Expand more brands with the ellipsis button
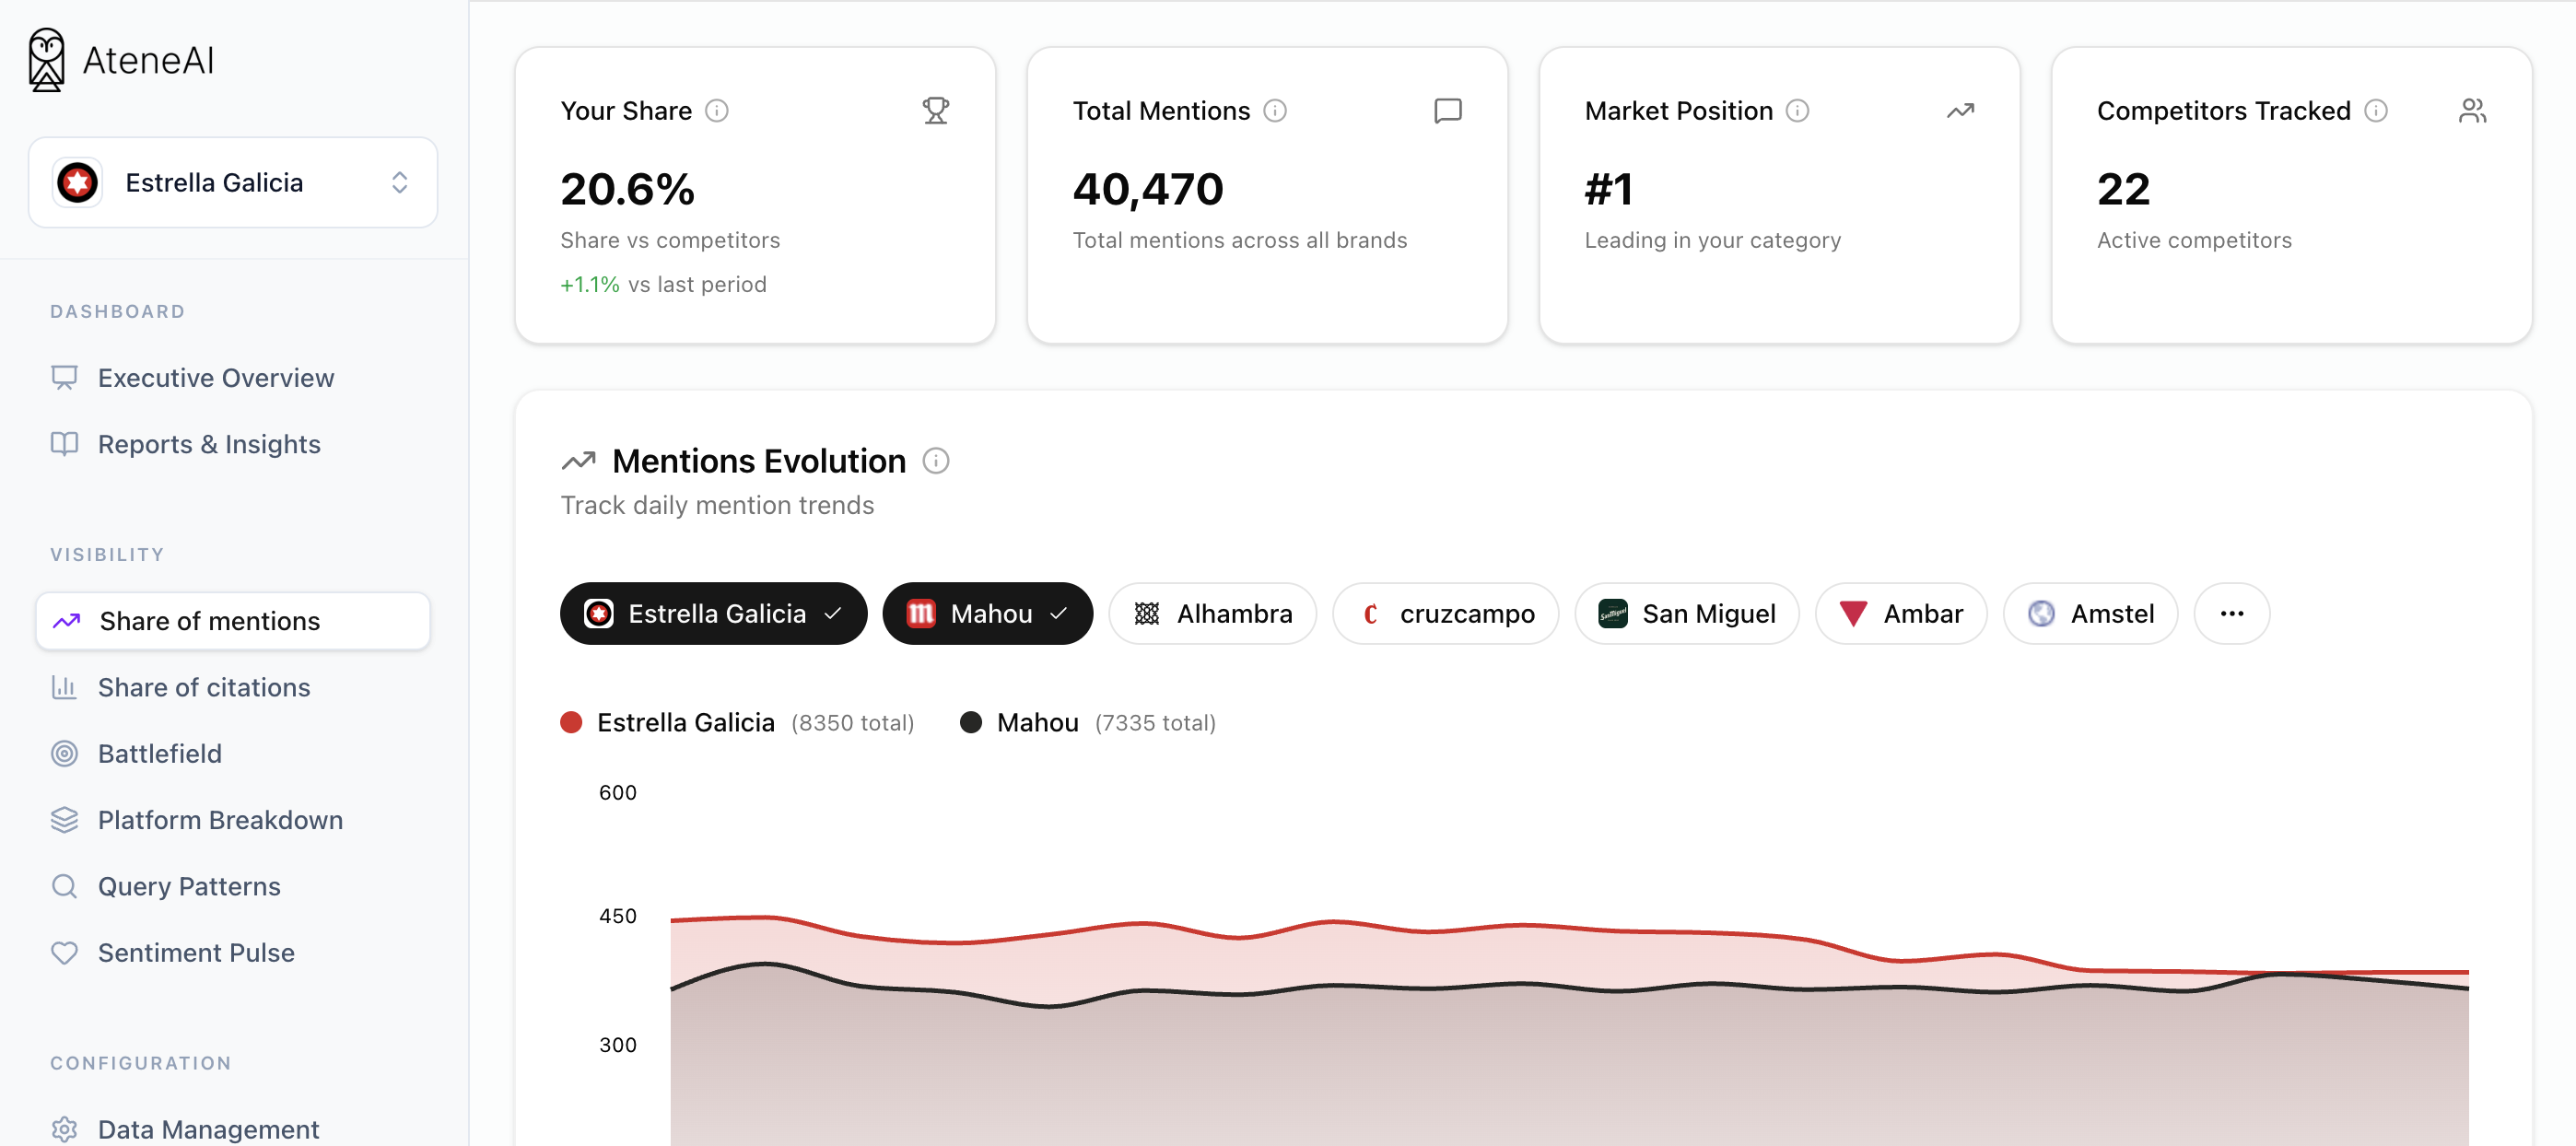Viewport: 2576px width, 1146px height. pos(2231,614)
